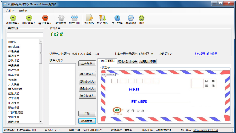Open 关于软件 question mark icon
The width and height of the screenshot is (236, 133).
pos(117,18)
